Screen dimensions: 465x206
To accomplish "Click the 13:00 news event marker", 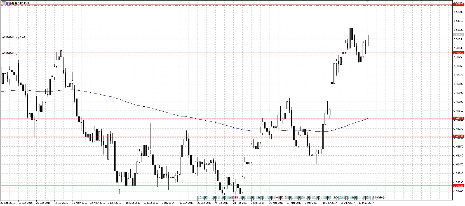I will point(335,198).
